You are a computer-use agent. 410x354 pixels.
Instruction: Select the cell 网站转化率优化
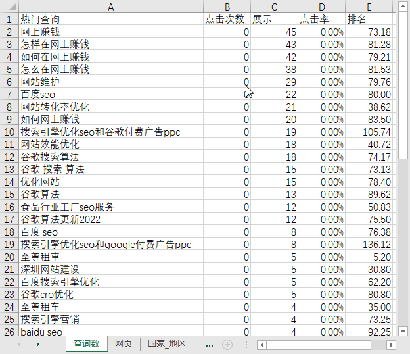point(111,107)
